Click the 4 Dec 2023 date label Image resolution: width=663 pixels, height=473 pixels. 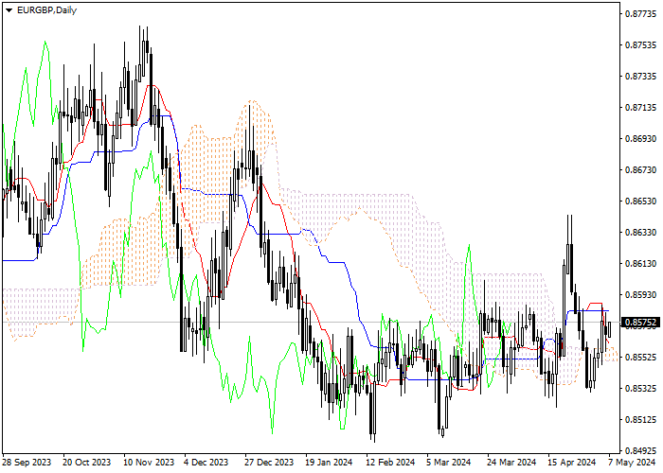(206, 463)
